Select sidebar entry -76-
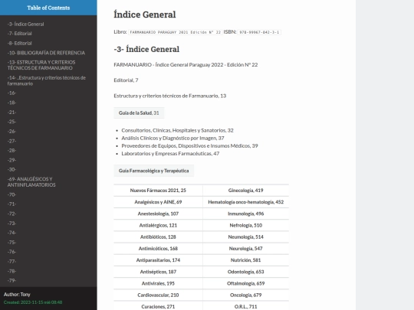Image resolution: width=414 pixels, height=310 pixels. point(11,252)
